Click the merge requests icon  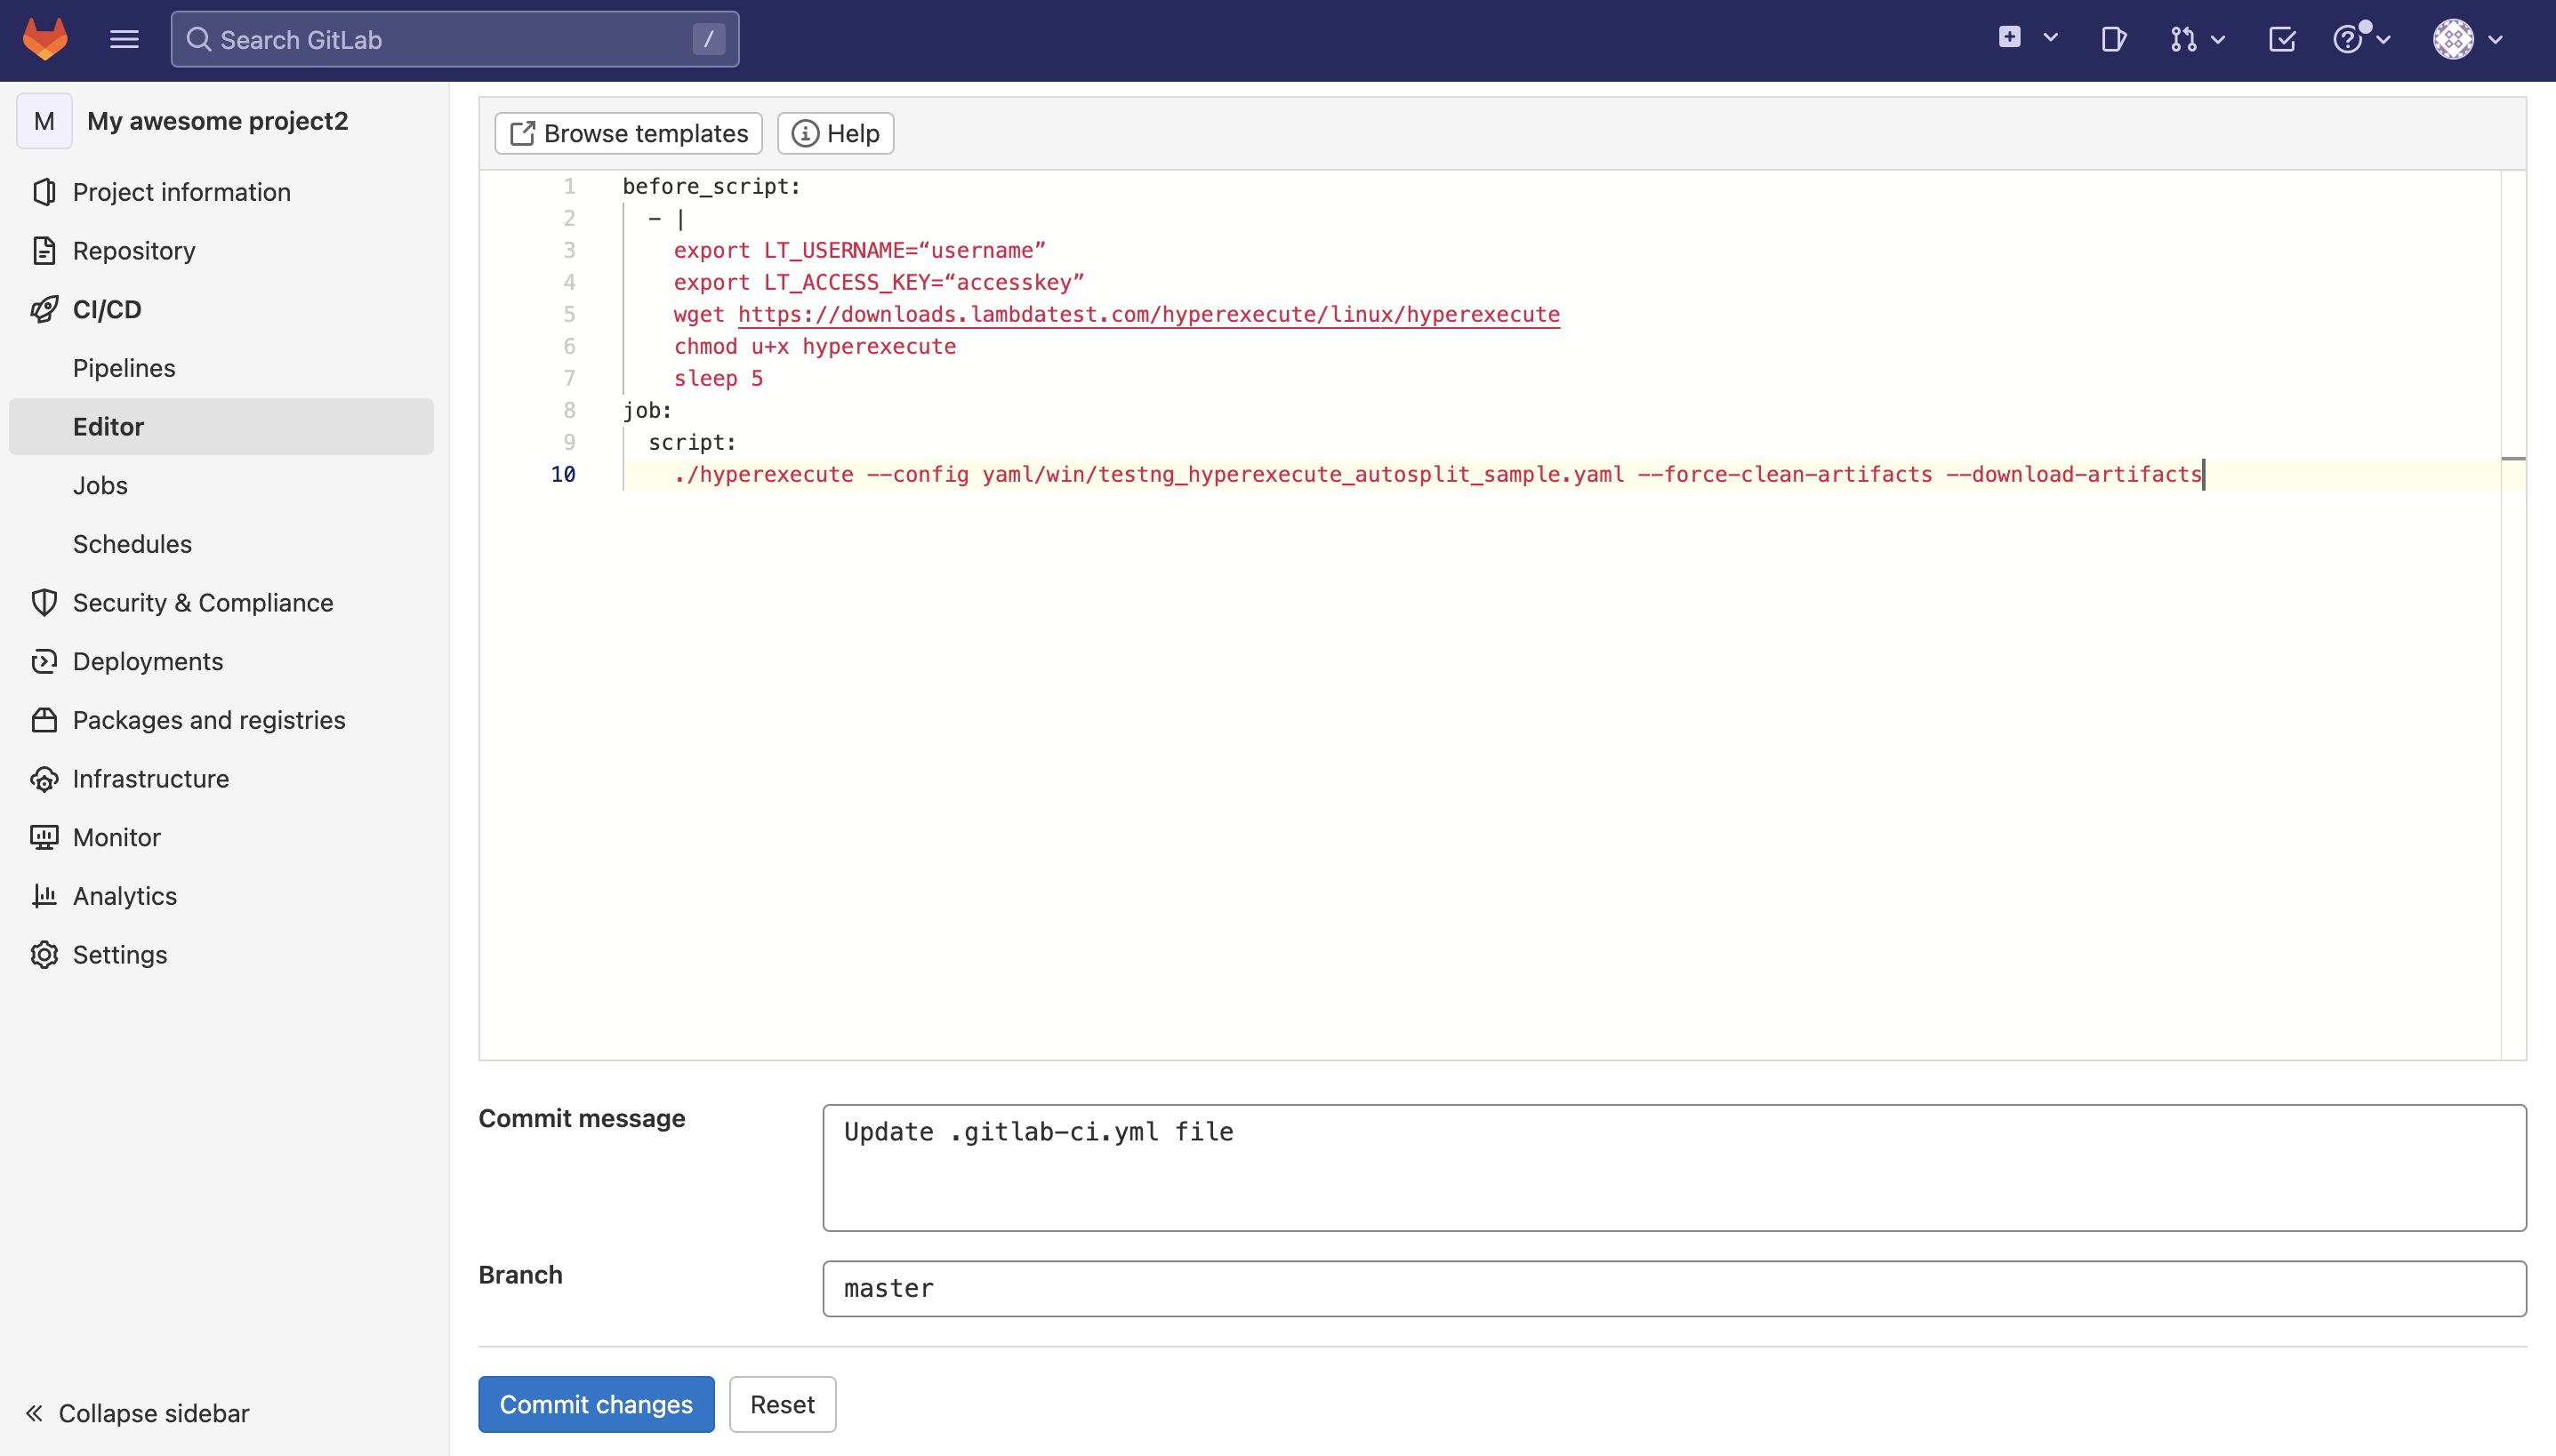click(2182, 39)
